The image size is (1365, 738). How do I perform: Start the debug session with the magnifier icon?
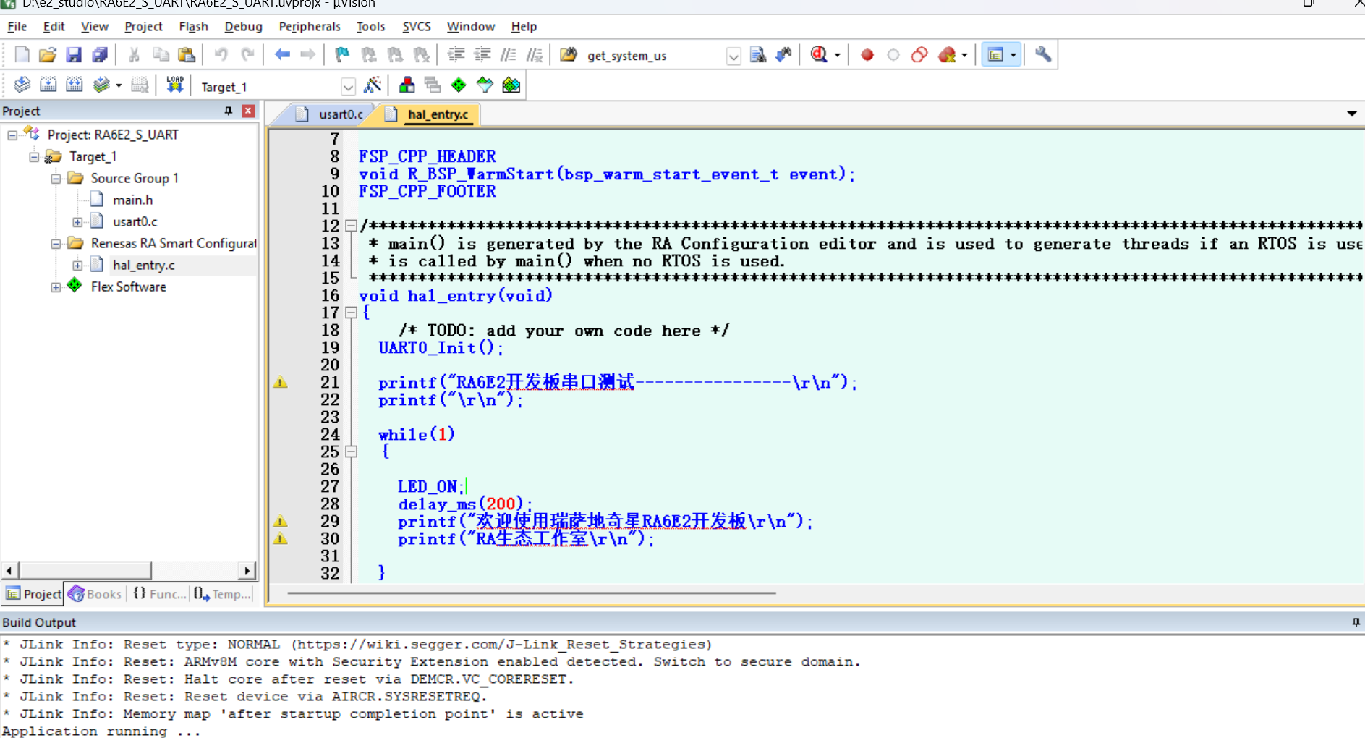[x=819, y=55]
